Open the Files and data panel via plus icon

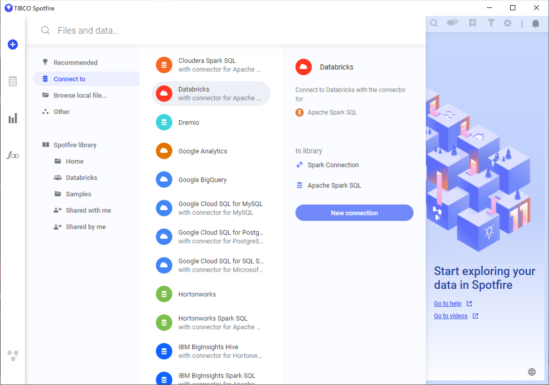(x=12, y=44)
